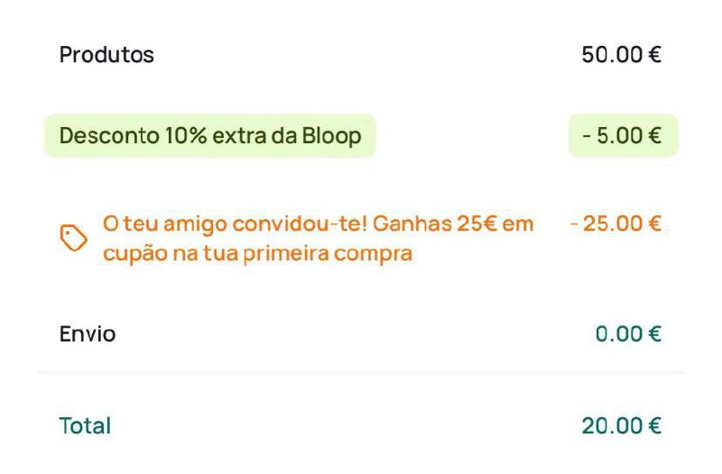The image size is (722, 474).
Task: Click the Envio label
Action: point(88,334)
